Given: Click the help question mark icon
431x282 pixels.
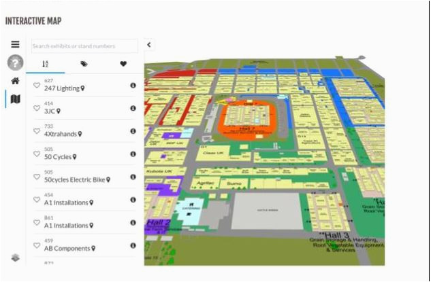Looking at the screenshot, I should [15, 63].
